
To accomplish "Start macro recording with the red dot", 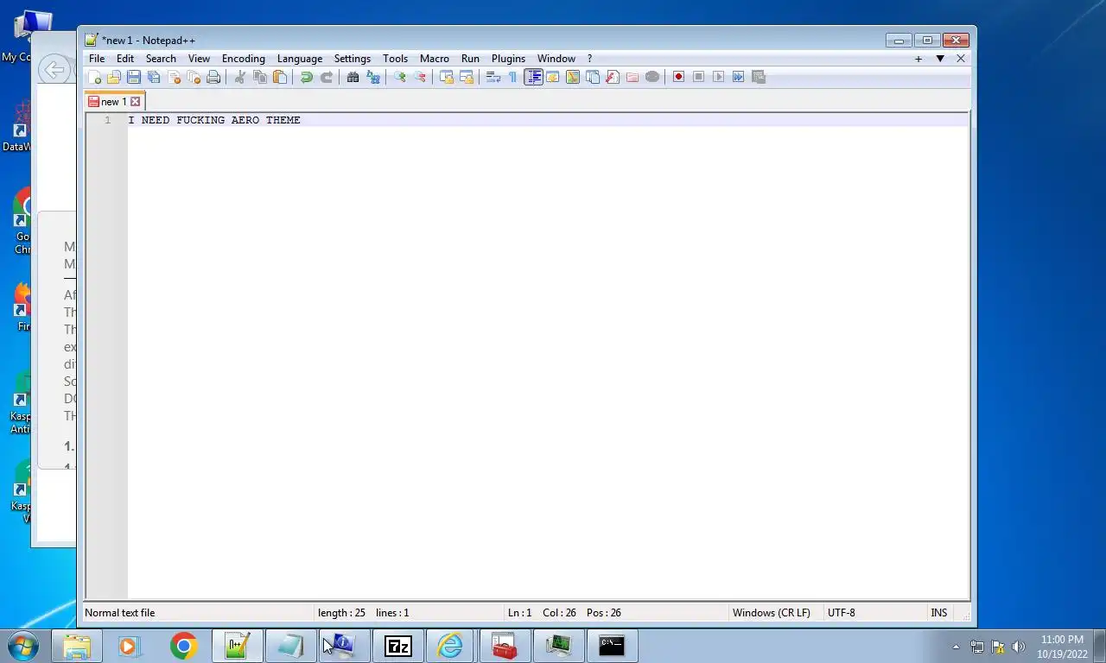I will (679, 77).
